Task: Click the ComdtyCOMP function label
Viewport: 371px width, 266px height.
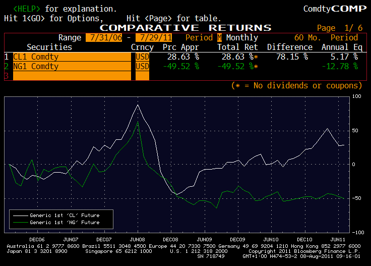Action: [x=335, y=9]
